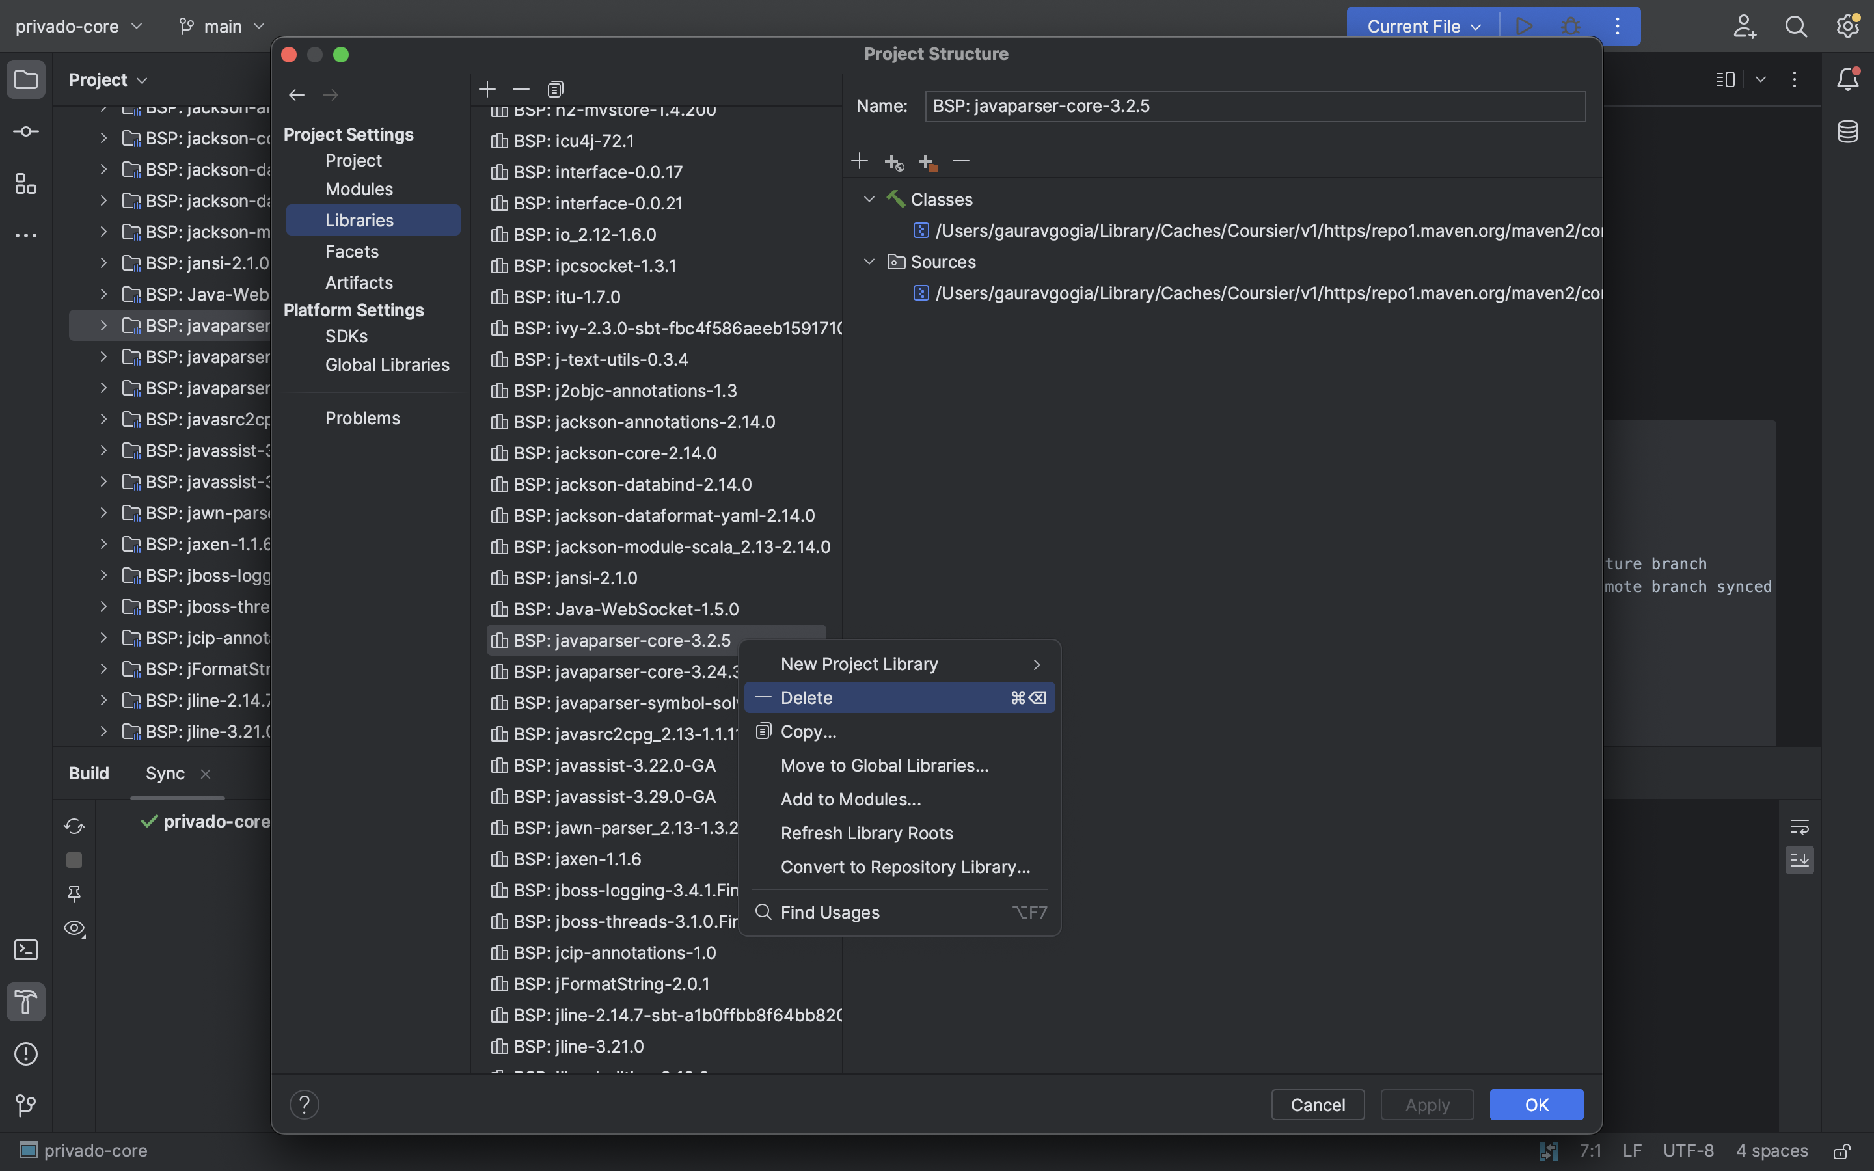Open the Database tool window icon
The height and width of the screenshot is (1171, 1874).
(1848, 131)
